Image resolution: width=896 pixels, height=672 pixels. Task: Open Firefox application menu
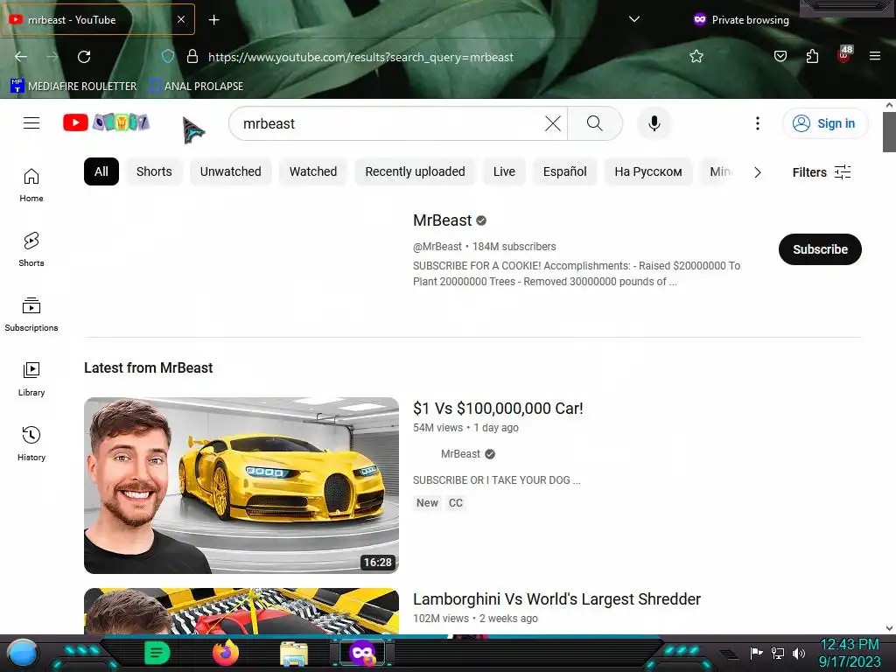coord(874,57)
